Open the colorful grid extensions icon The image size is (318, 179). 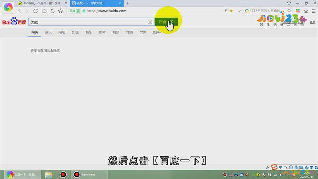click(298, 11)
